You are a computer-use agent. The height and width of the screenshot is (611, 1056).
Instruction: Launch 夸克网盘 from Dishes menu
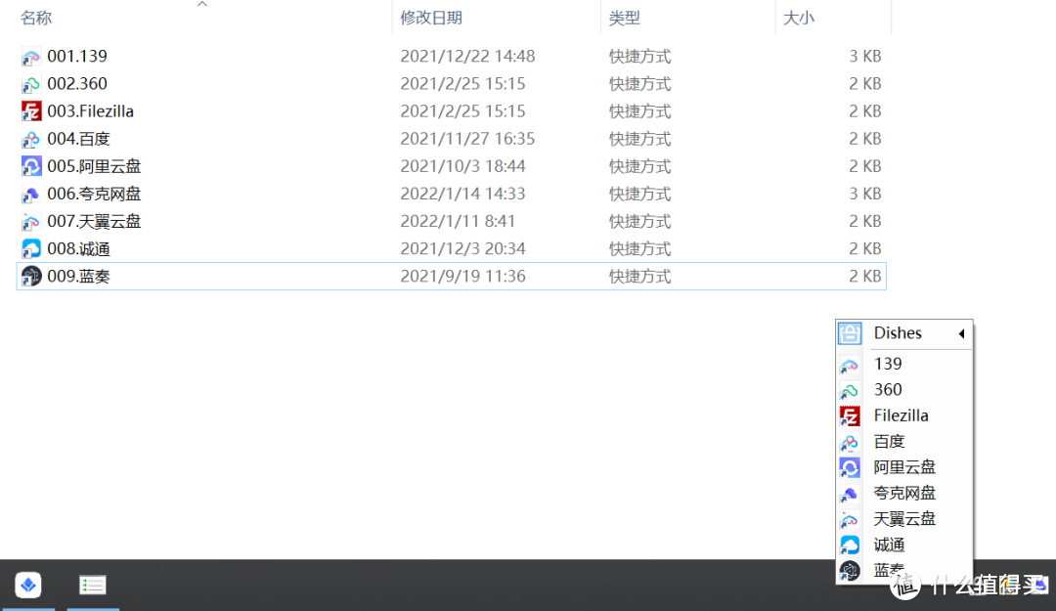click(x=904, y=493)
